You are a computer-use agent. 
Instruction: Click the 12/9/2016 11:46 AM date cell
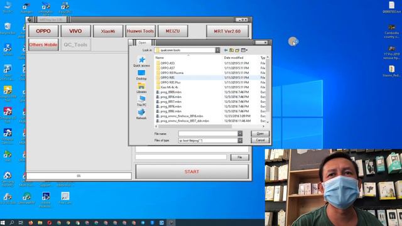coord(237,121)
